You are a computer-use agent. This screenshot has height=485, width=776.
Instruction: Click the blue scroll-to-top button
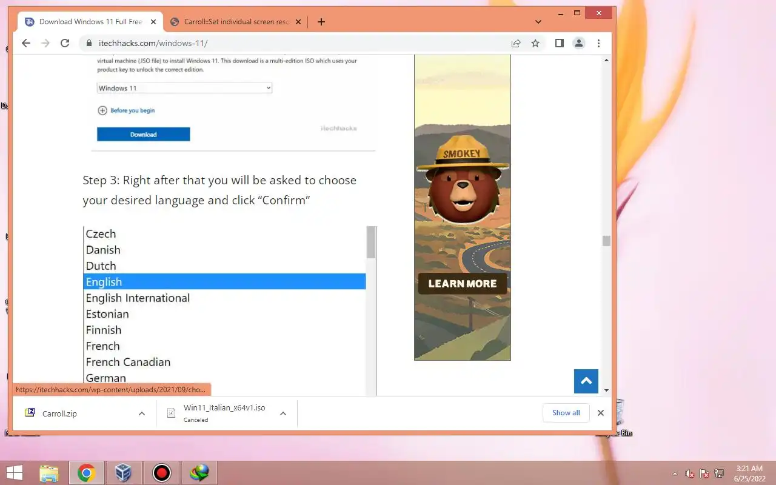tap(586, 381)
